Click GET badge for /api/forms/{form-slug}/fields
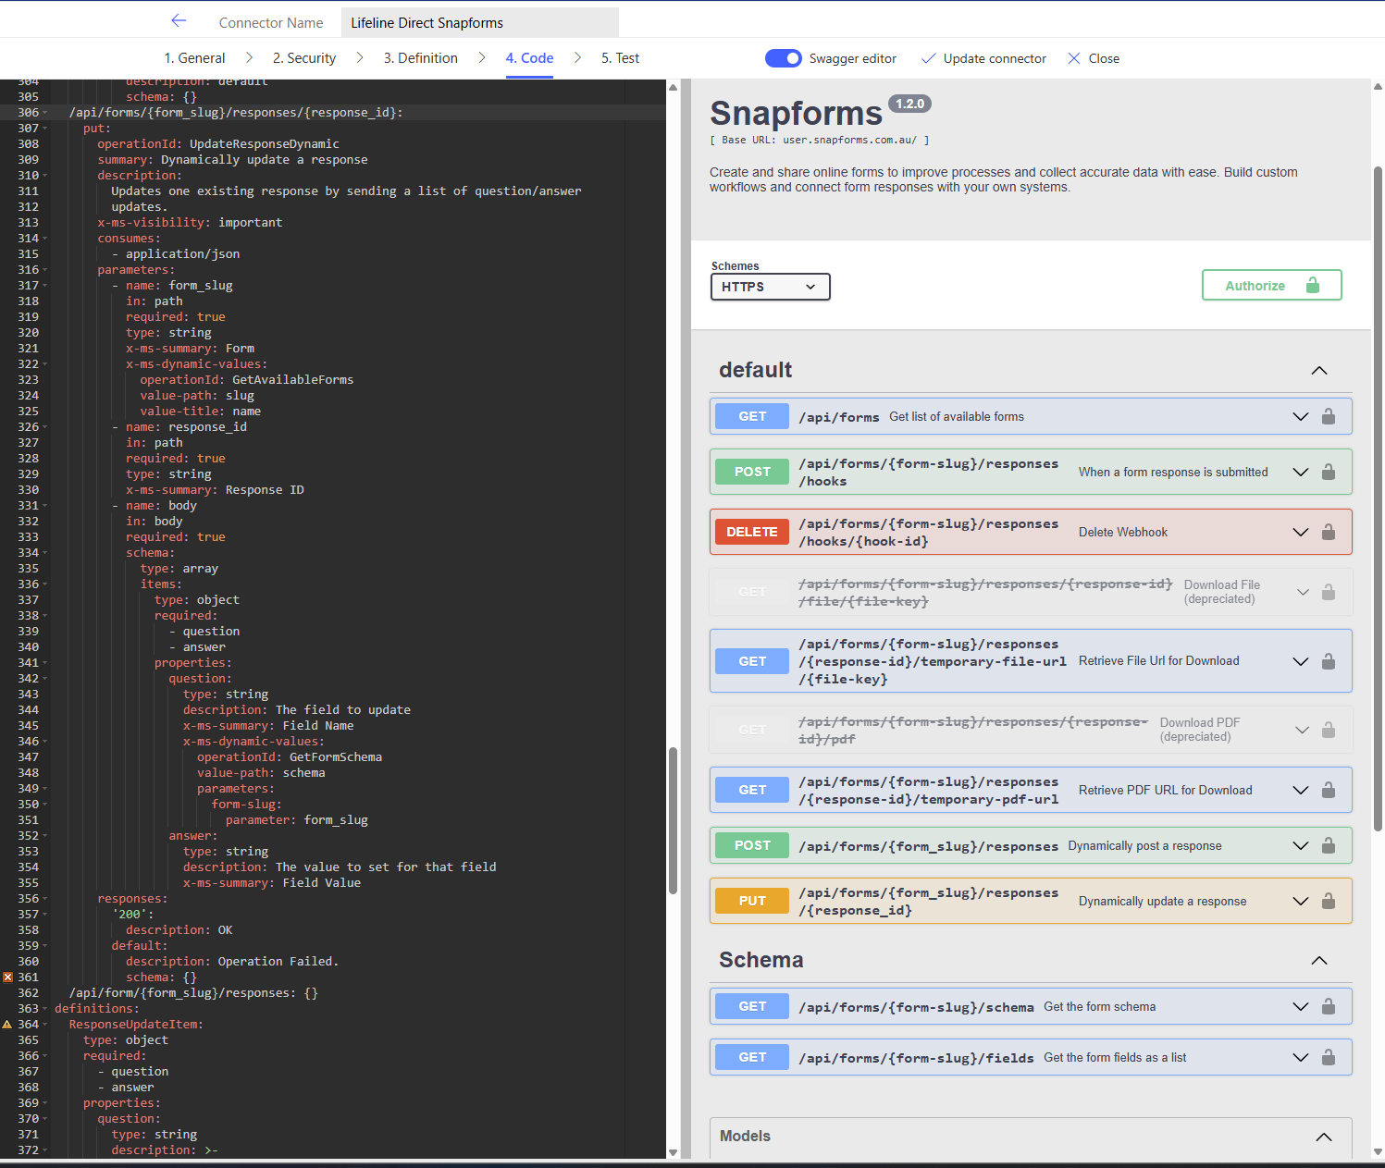Image resolution: width=1385 pixels, height=1168 pixels. 752,1057
